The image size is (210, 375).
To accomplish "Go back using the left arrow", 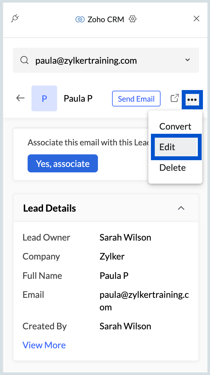I will click(x=21, y=98).
